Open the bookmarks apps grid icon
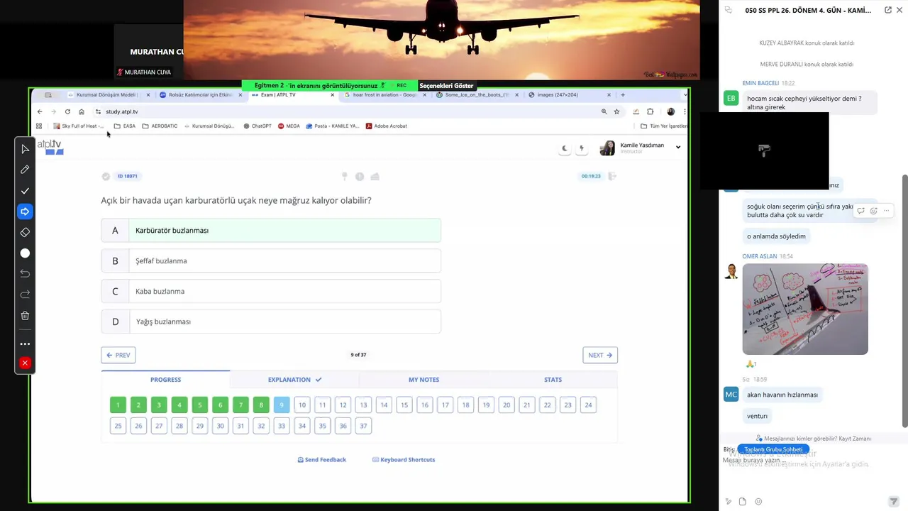Viewport: 908px width, 511px height. 39,126
